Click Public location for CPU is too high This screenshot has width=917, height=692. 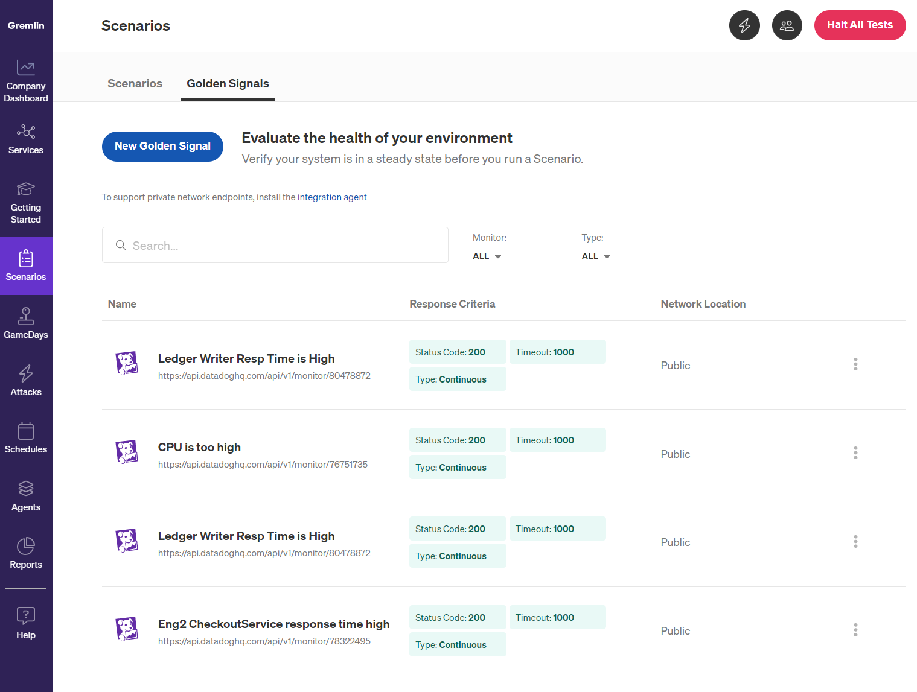pos(675,454)
